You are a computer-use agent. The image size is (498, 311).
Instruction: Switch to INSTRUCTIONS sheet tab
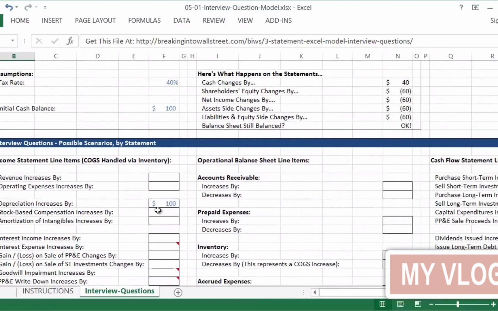click(x=48, y=291)
